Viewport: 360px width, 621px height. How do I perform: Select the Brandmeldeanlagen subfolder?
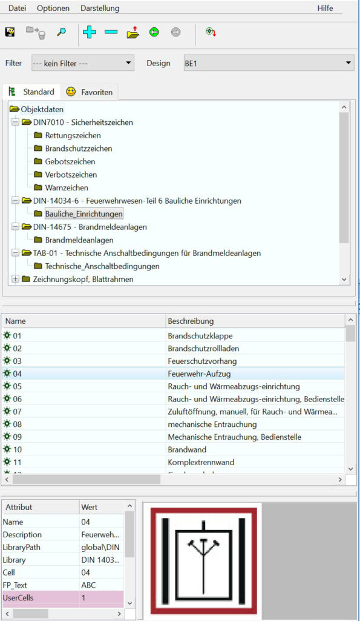click(79, 240)
